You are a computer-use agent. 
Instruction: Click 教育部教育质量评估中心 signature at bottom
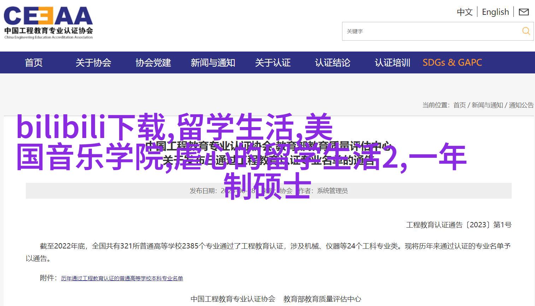coord(322,299)
